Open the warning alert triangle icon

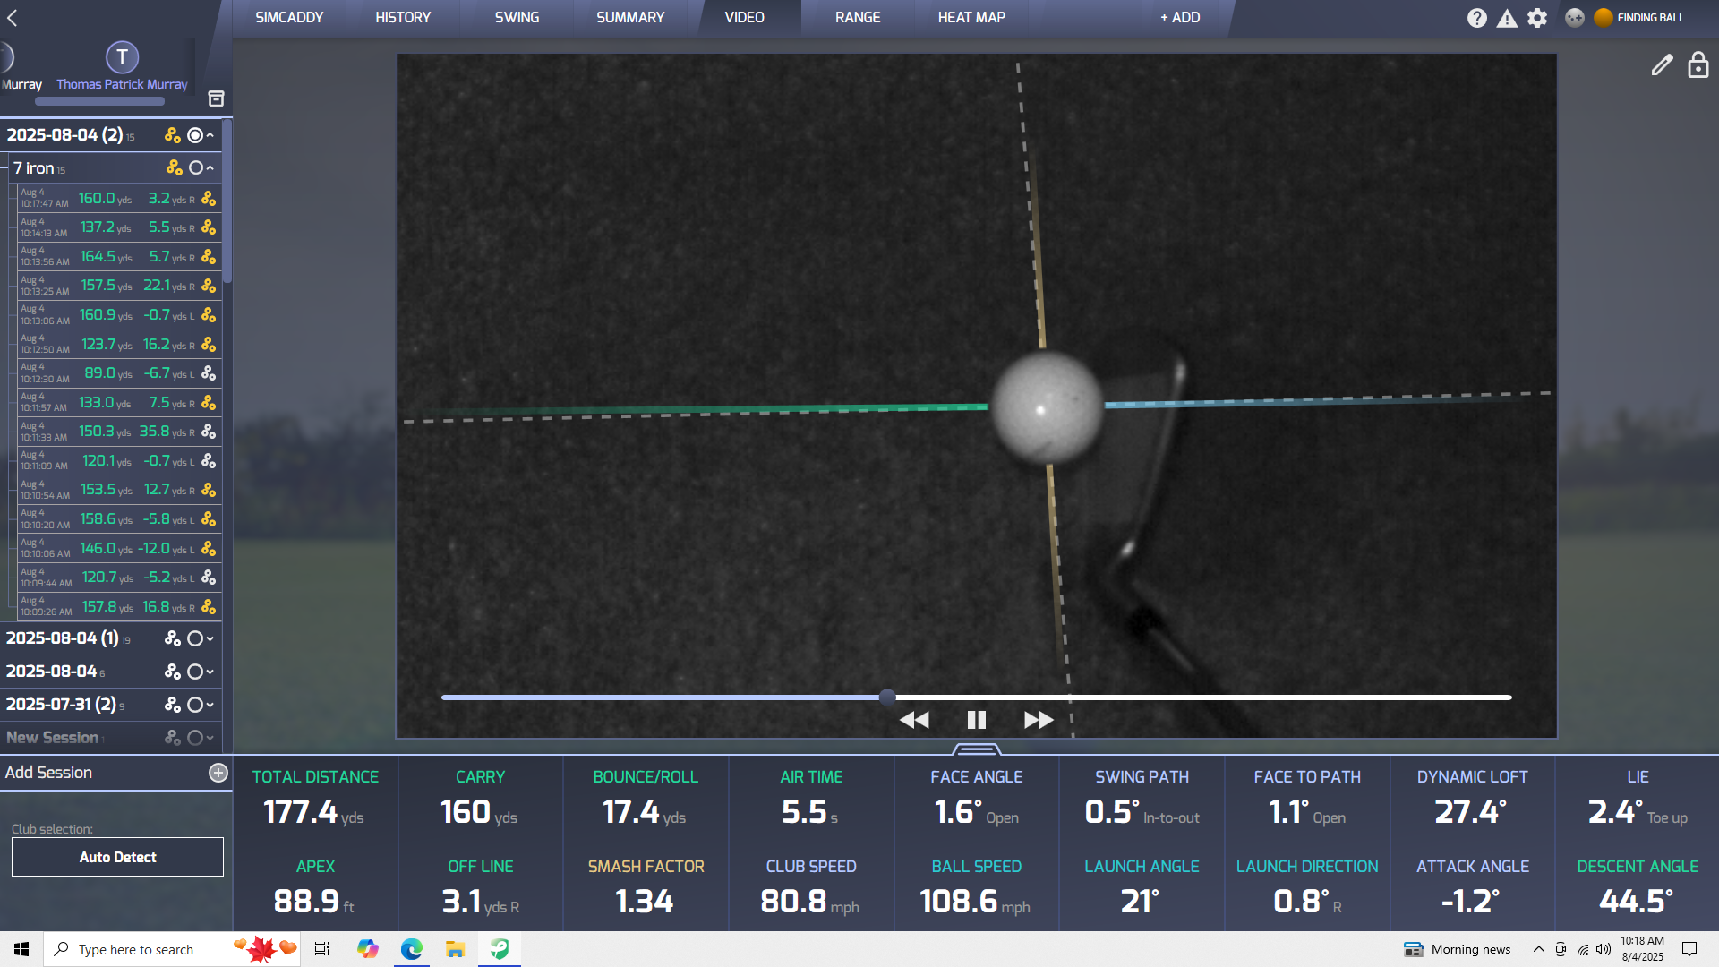tap(1508, 18)
